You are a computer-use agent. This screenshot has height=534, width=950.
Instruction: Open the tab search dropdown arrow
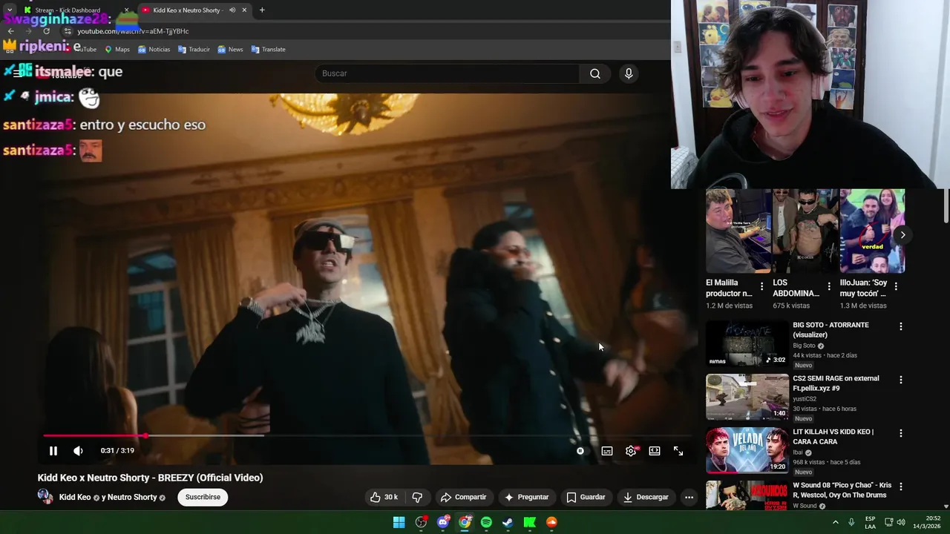pyautogui.click(x=9, y=10)
